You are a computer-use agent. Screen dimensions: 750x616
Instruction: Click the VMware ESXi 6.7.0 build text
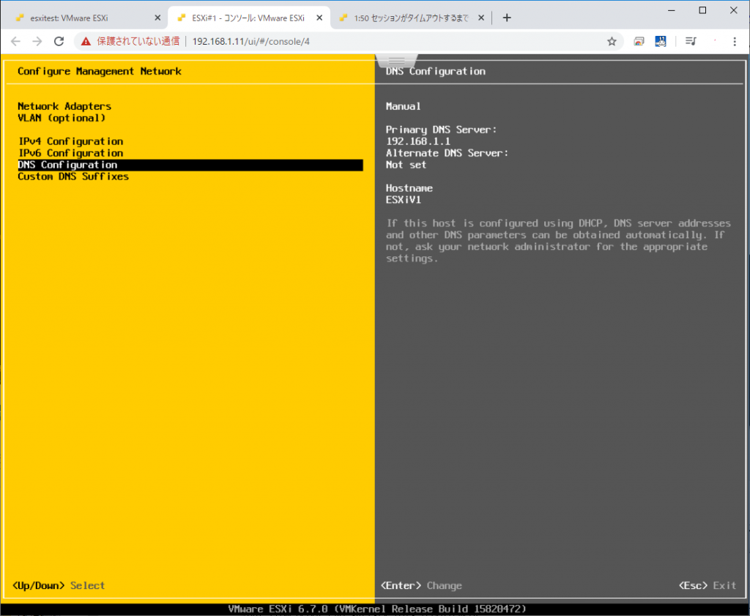click(x=377, y=609)
